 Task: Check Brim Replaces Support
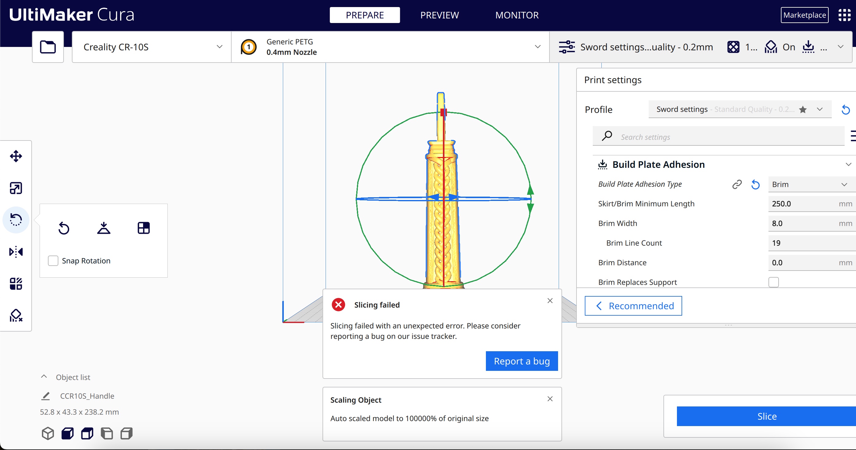coord(774,282)
